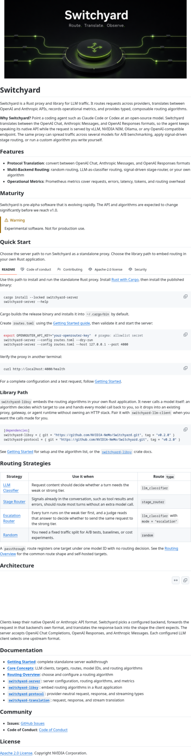The height and width of the screenshot is (756, 191).
Task: Open the Security tab
Action: coord(138,269)
